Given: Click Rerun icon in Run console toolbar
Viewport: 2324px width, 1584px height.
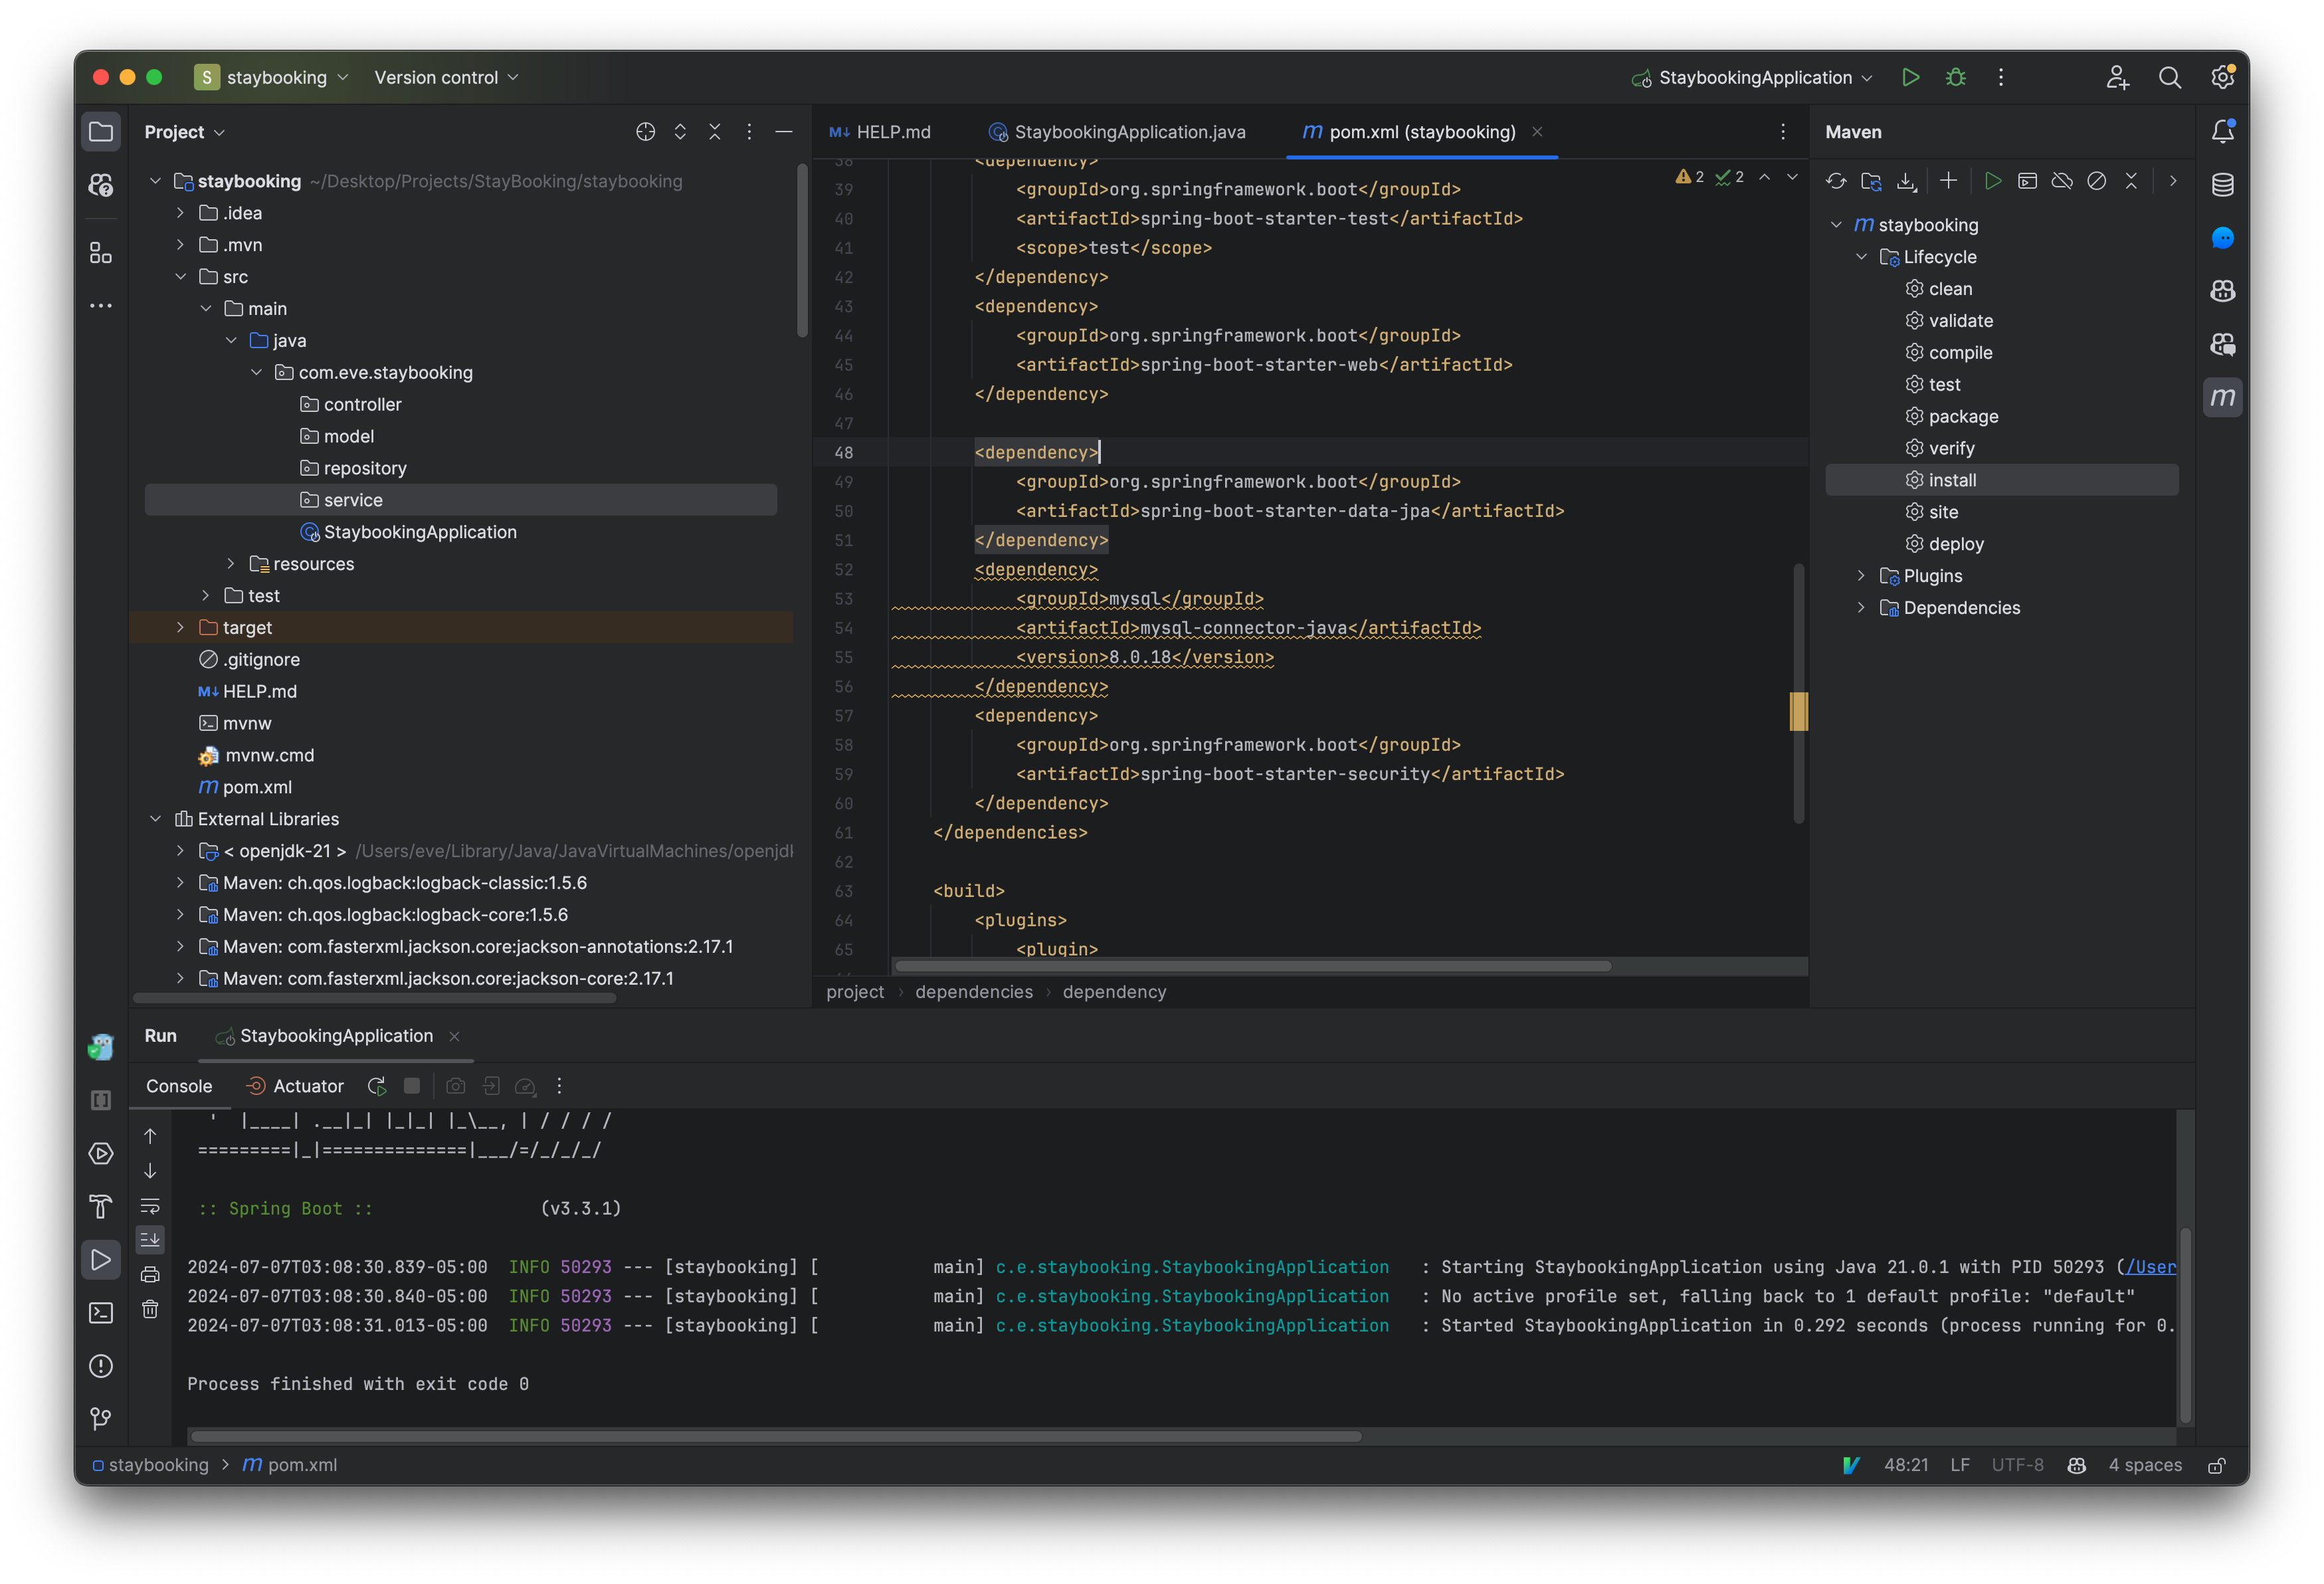Looking at the screenshot, I should click(x=377, y=1086).
